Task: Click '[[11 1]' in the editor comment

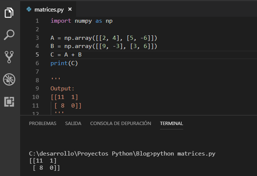Action: coord(64,97)
